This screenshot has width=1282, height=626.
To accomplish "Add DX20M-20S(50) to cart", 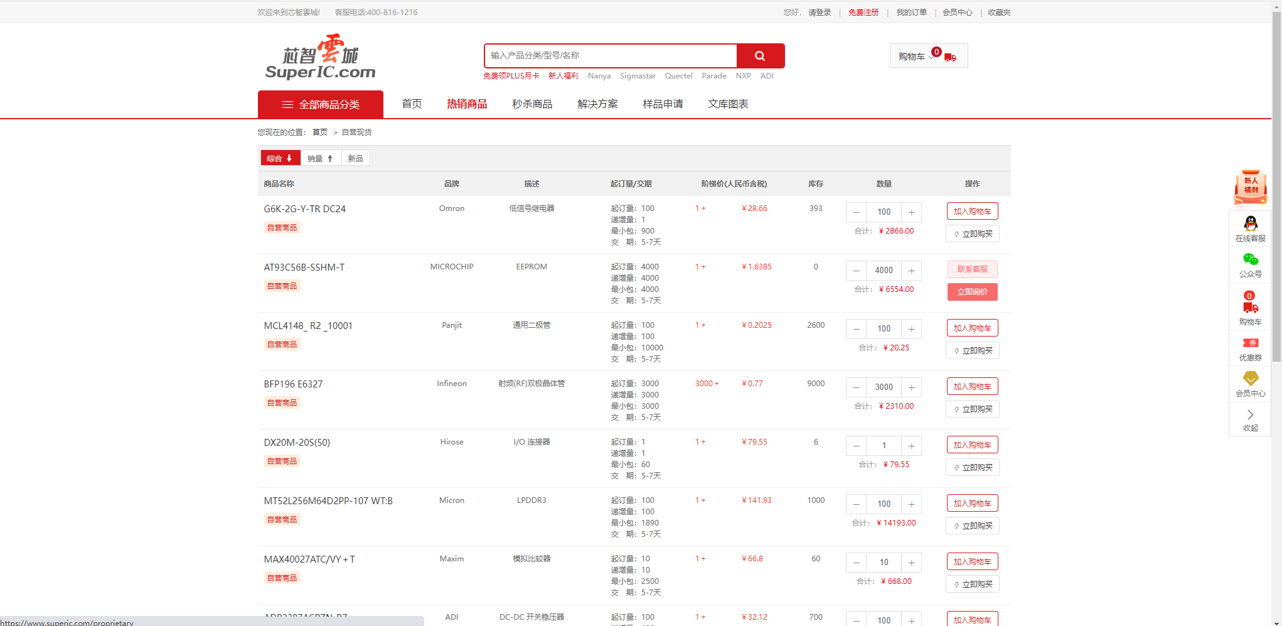I will (972, 445).
